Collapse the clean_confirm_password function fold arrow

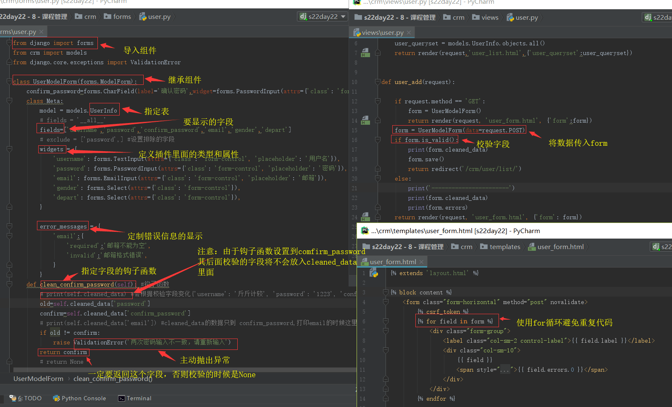pos(9,284)
